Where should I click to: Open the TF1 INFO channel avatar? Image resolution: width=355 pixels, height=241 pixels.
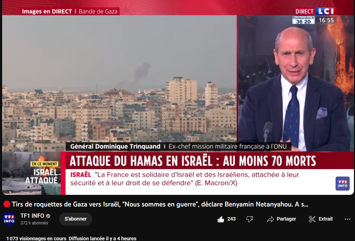coord(9,219)
